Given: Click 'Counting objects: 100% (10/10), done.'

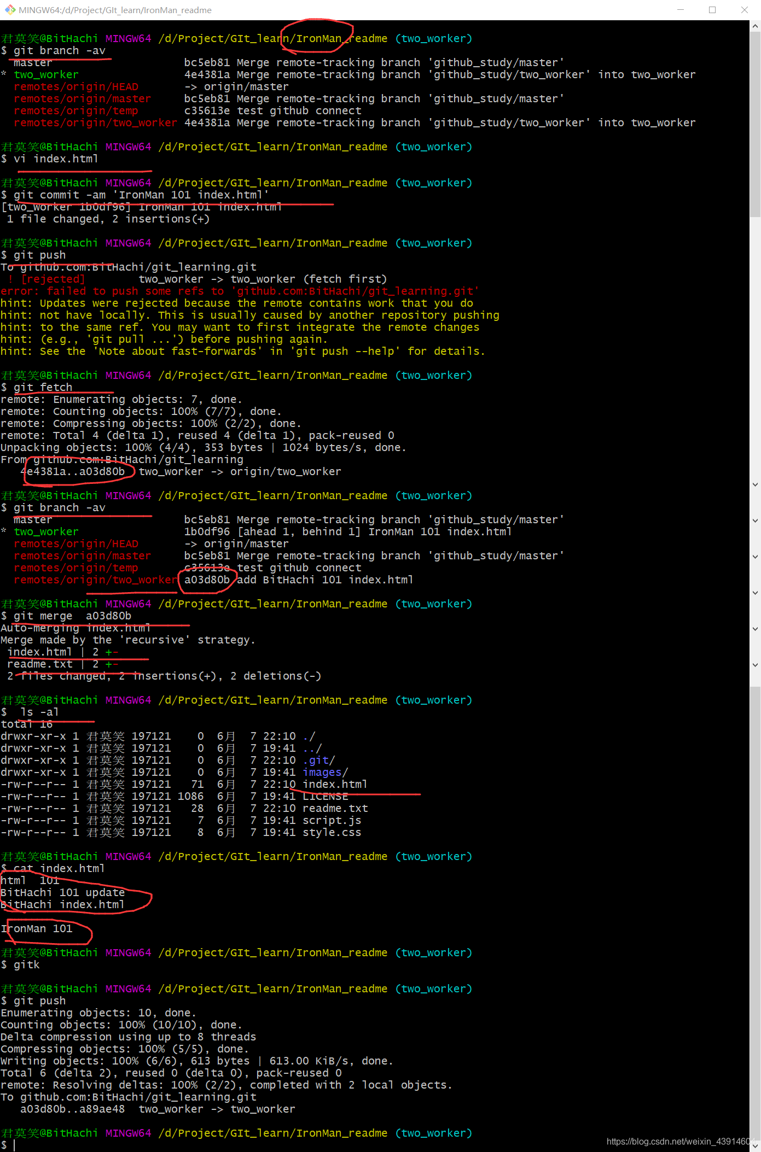Looking at the screenshot, I should pos(121,1025).
